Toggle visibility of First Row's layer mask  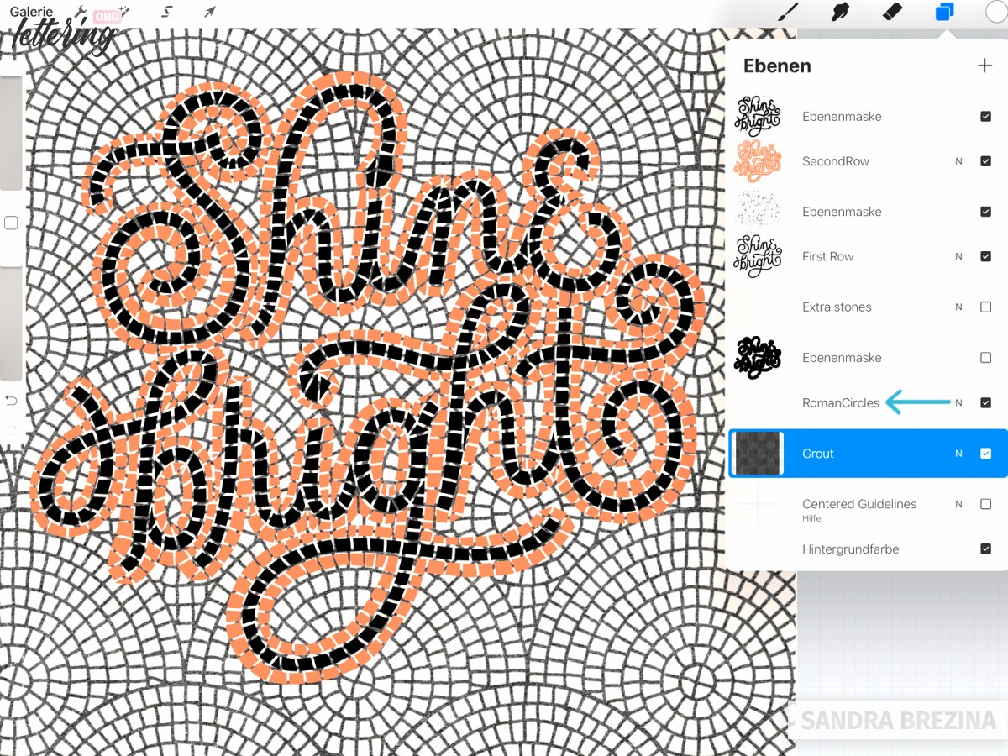pos(986,212)
